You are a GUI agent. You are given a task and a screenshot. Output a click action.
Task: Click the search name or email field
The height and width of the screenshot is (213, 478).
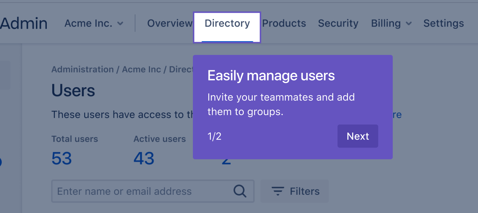point(153,191)
